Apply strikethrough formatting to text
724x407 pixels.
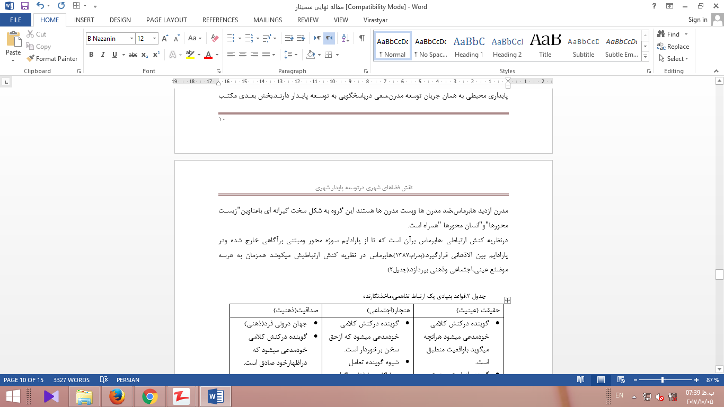tap(133, 55)
